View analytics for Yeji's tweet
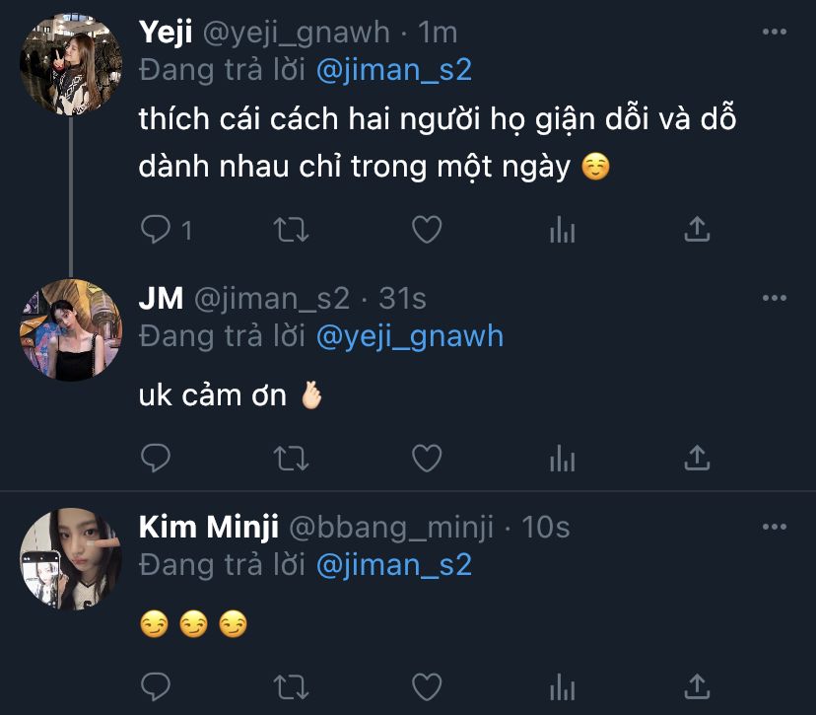Screen dimensions: 816x715 click(562, 230)
